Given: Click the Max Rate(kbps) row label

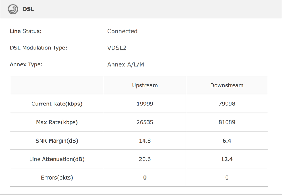Looking at the screenshot, I should 57,122.
